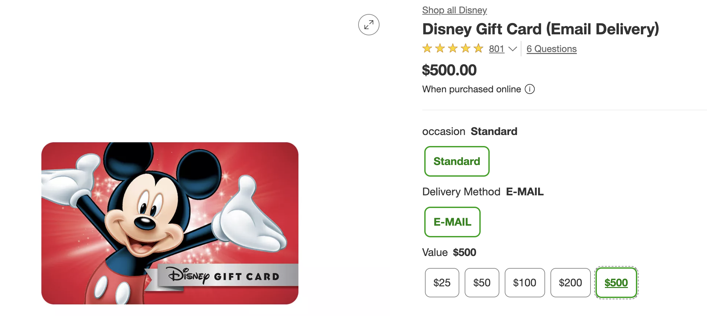Expand the product image to fullscreen

[x=369, y=25]
